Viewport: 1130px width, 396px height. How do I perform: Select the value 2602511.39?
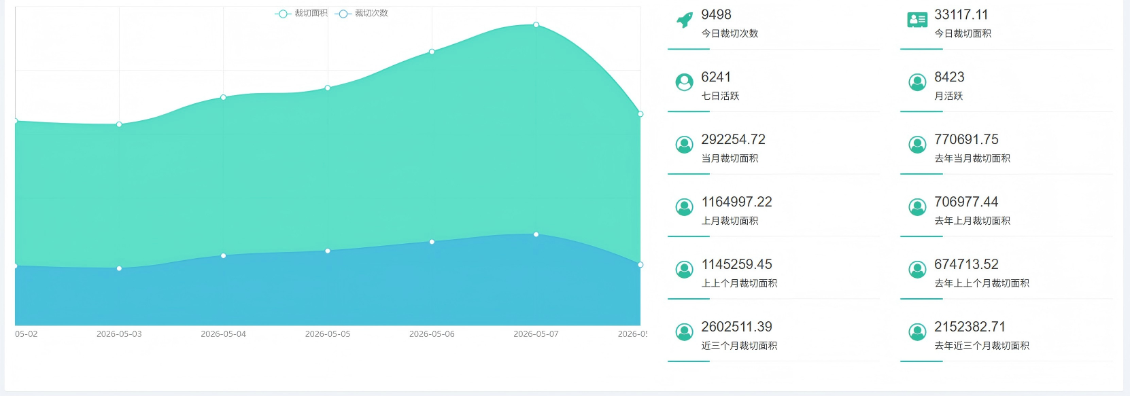(736, 327)
